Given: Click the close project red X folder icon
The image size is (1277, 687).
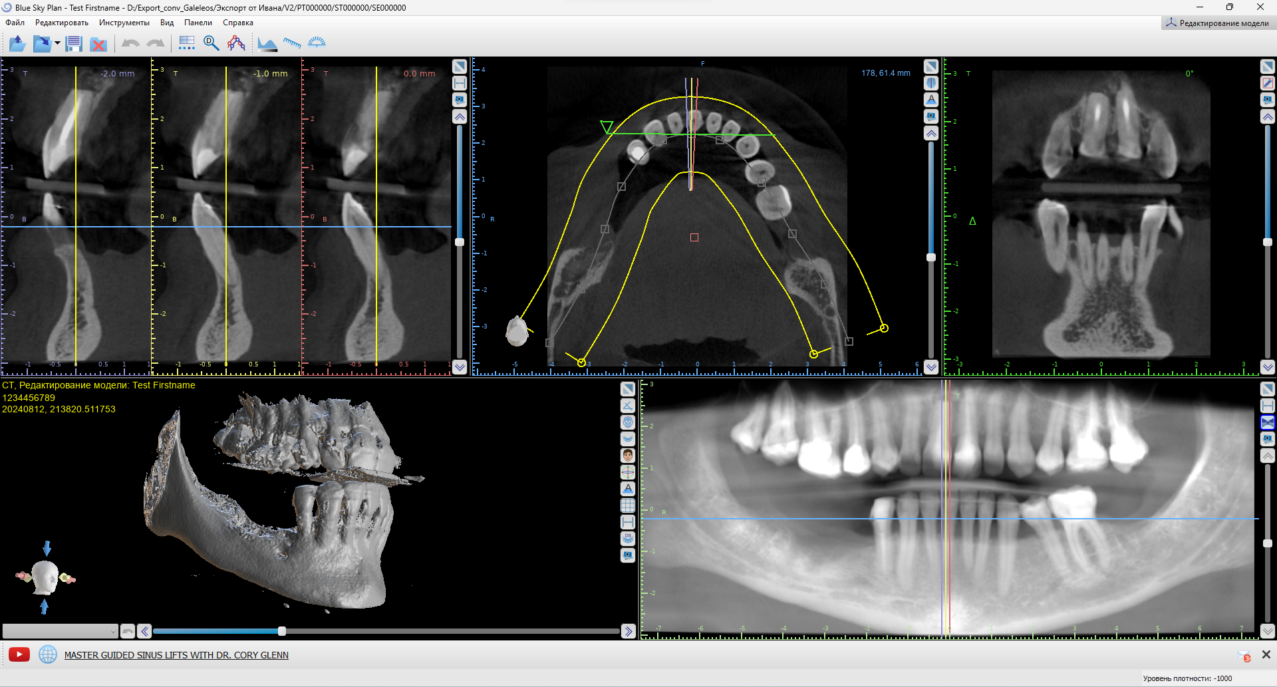Looking at the screenshot, I should [98, 45].
